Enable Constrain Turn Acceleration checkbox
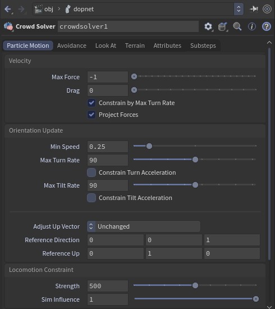 (x=91, y=172)
